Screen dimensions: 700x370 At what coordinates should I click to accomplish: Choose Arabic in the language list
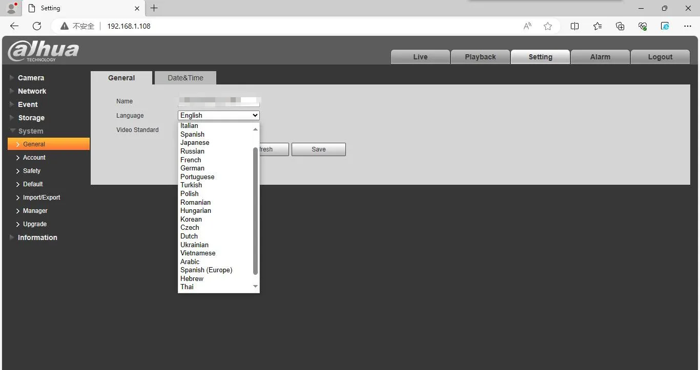[x=216, y=262]
